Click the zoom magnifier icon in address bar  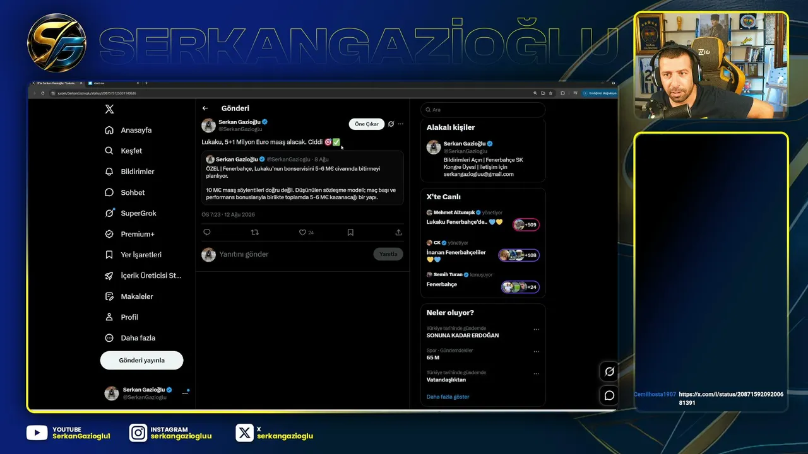(535, 93)
